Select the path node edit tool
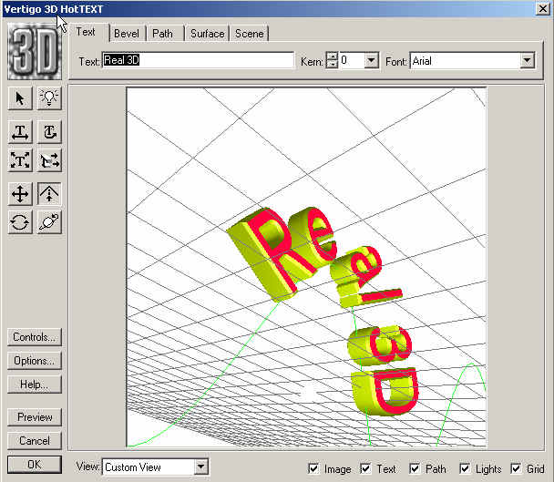This screenshot has height=482, width=554. point(49,160)
